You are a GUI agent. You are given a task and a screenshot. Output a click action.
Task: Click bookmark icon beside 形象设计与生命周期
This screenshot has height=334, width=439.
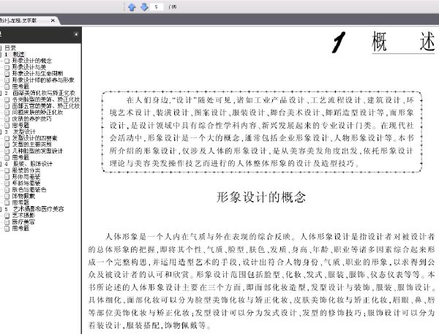click(x=7, y=74)
